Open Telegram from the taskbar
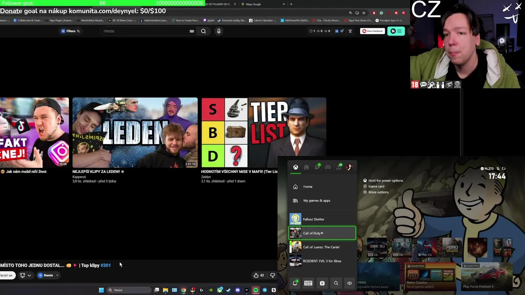This screenshot has width=525, height=295. tap(265, 290)
